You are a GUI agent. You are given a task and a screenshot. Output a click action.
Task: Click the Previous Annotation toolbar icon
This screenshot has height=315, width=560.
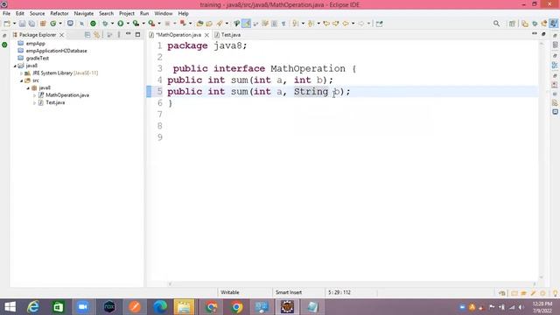[311, 24]
